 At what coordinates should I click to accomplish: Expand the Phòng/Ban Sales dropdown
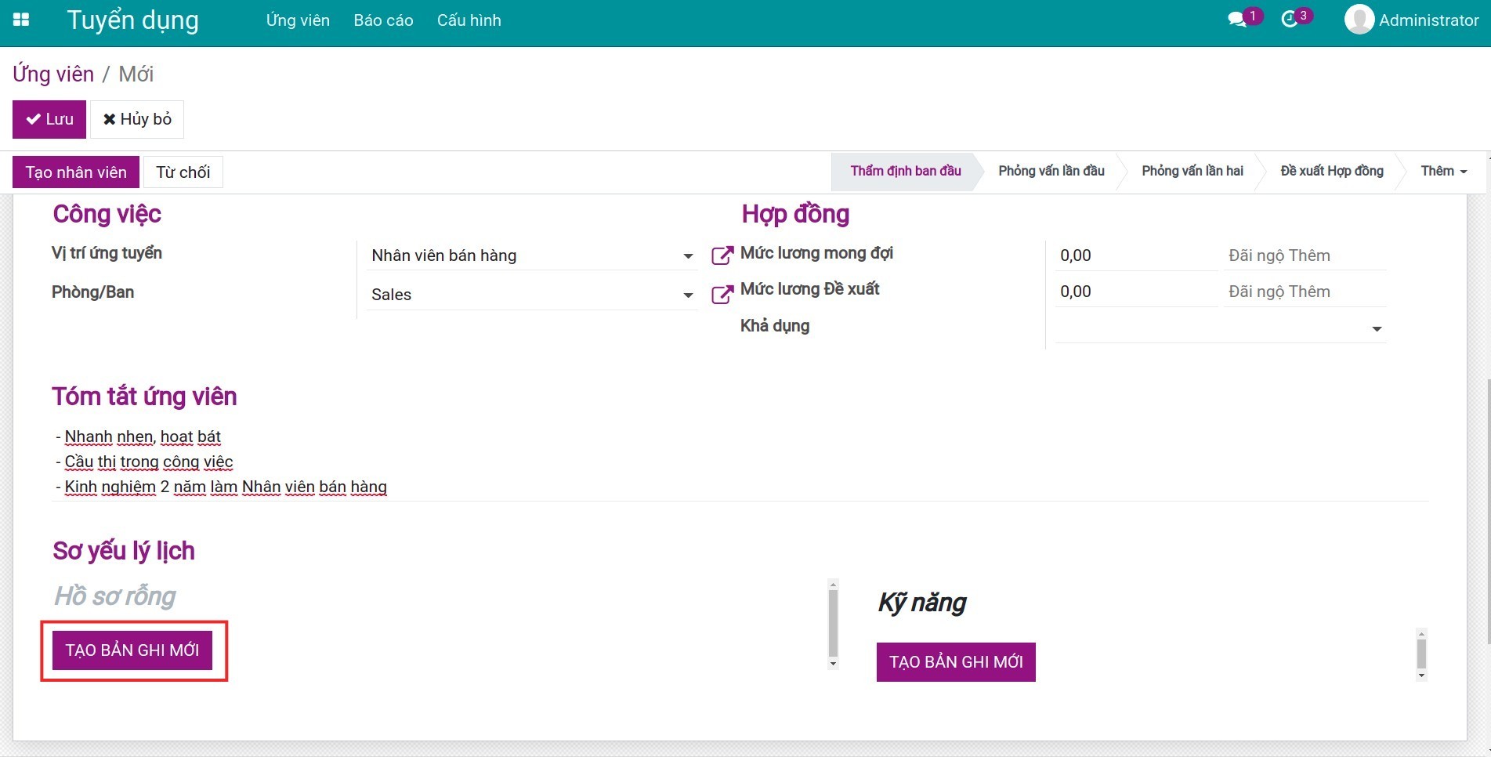[687, 295]
